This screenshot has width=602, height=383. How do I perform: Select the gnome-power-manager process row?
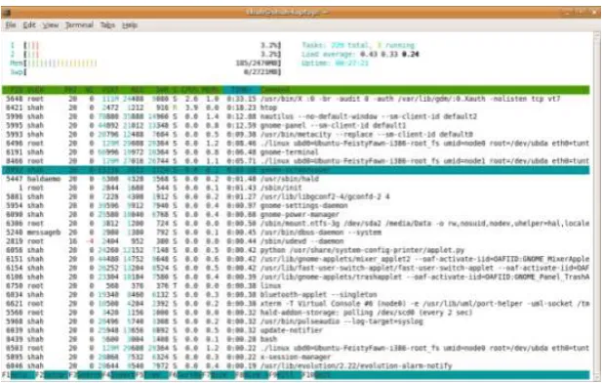(x=296, y=214)
